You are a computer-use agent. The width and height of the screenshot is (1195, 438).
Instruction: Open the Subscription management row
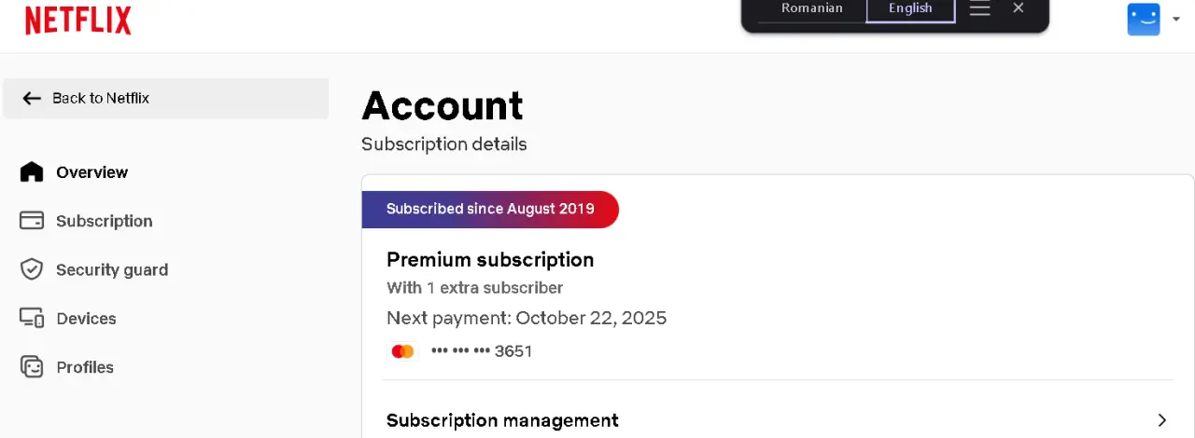tap(778, 420)
